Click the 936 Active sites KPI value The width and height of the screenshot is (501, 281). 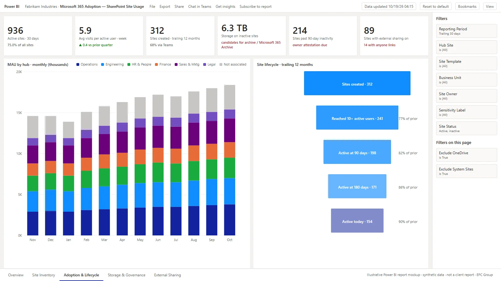coord(15,31)
